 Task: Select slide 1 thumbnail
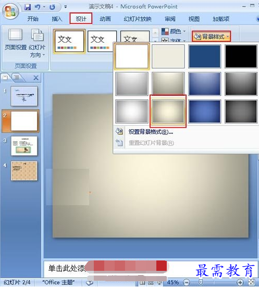[x=24, y=96]
